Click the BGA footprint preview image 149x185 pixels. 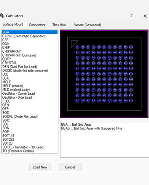click(104, 74)
